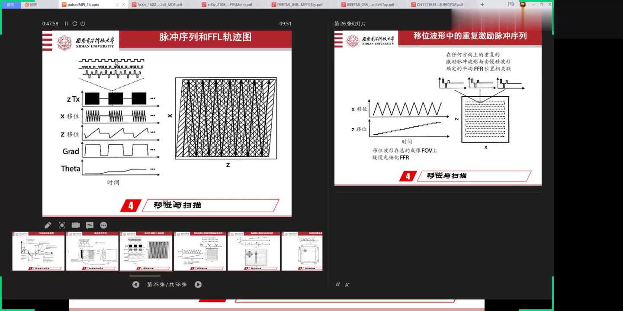
Task: Click the next slide preview (第 26 张)
Action: [x=438, y=108]
